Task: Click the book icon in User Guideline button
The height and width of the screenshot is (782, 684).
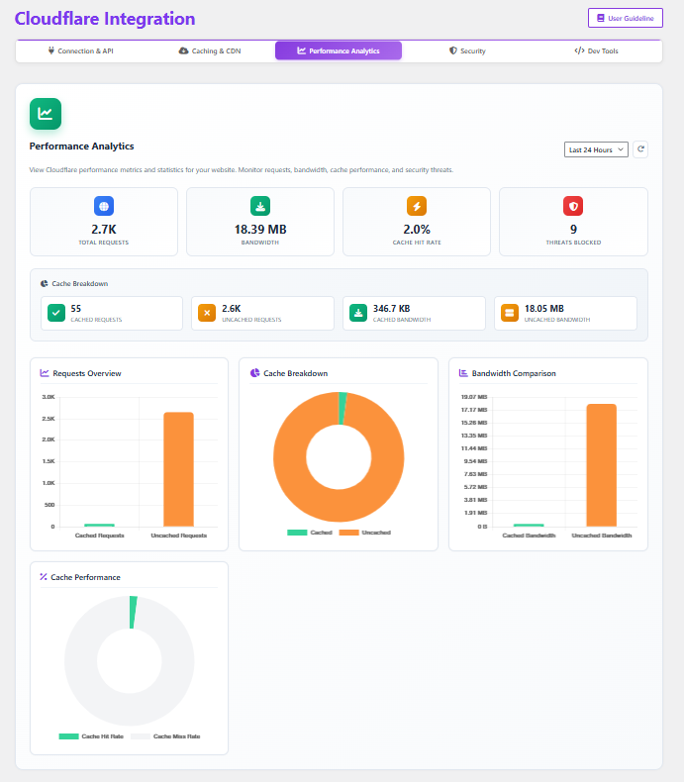Action: [x=601, y=18]
